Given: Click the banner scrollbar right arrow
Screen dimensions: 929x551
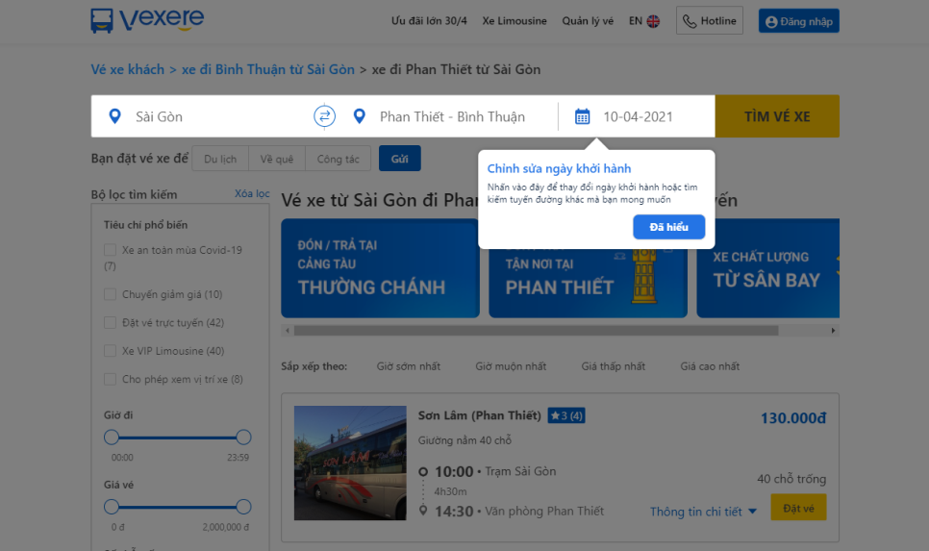Looking at the screenshot, I should [833, 331].
